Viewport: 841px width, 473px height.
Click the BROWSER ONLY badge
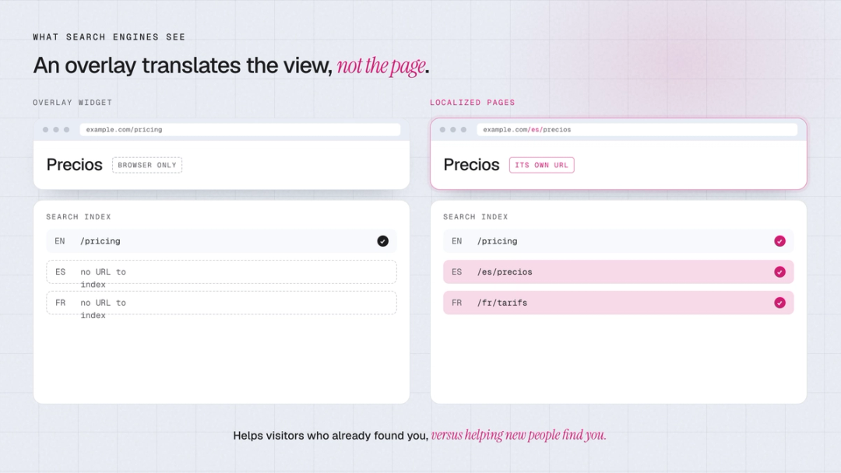(x=147, y=165)
